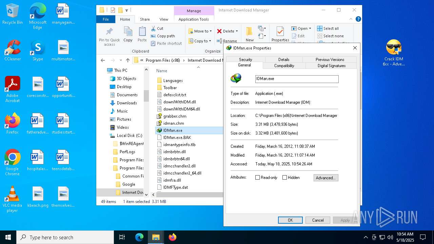Click the Explorer Help question icon
The width and height of the screenshot is (434, 244).
358,19
